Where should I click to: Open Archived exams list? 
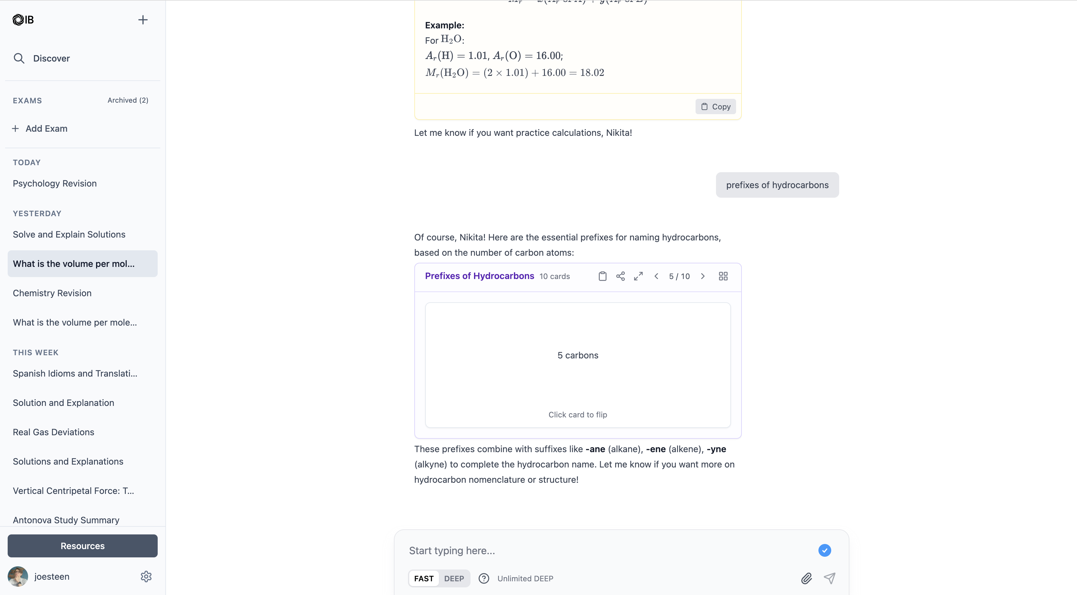coord(127,100)
